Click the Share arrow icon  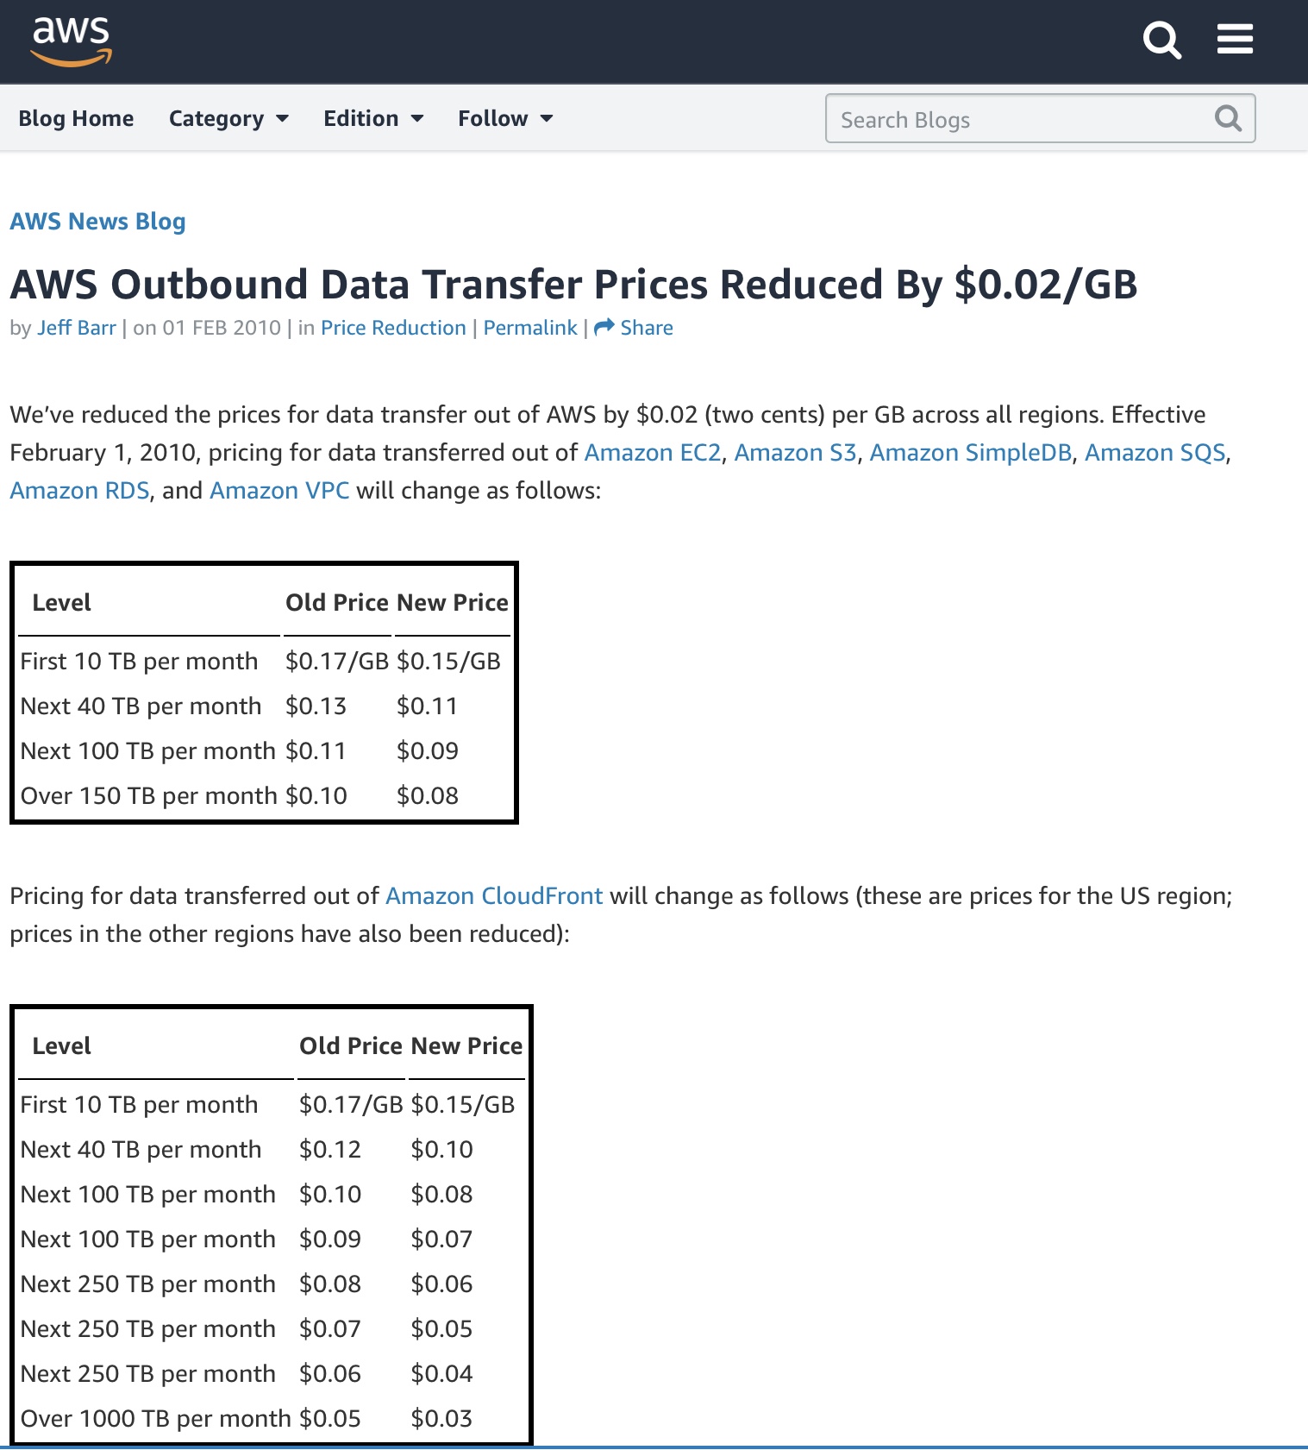tap(604, 327)
